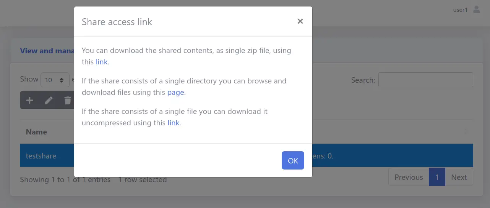Open the Show entries count dropdown

55,80
